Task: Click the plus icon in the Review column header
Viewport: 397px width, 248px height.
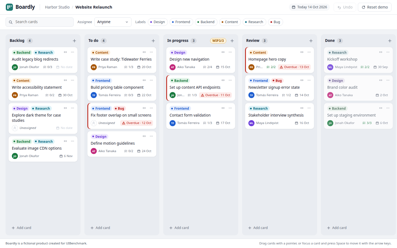Action: (x=311, y=41)
